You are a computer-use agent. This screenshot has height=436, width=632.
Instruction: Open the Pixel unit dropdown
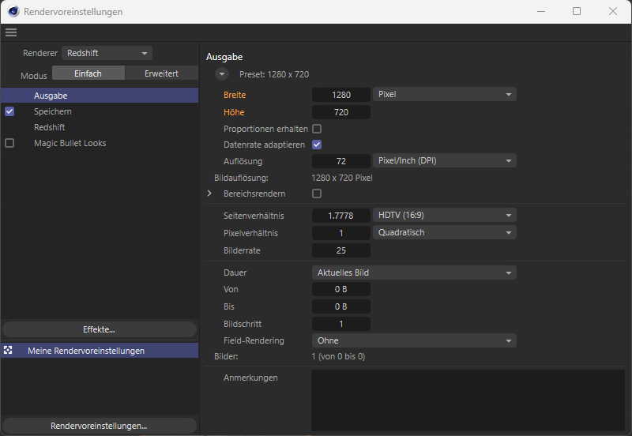tap(444, 95)
